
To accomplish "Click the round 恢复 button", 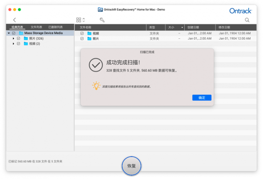I will pyautogui.click(x=131, y=166).
